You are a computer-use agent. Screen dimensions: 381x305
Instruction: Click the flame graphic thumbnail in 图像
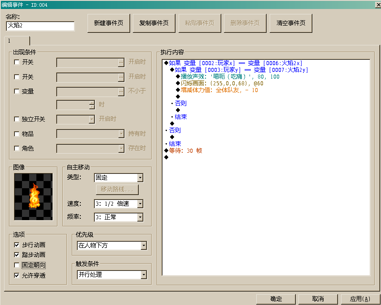pos(34,197)
